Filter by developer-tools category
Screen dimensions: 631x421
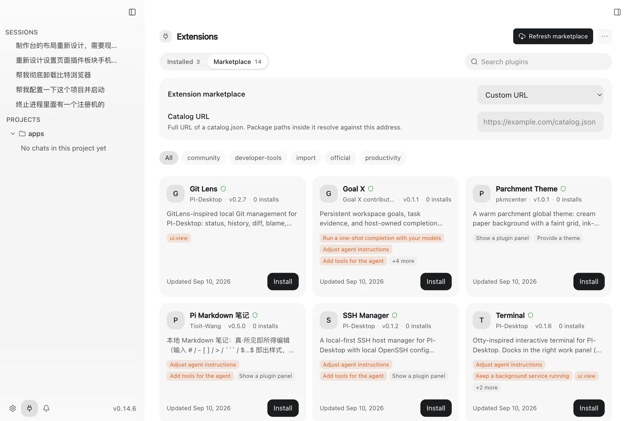[258, 158]
